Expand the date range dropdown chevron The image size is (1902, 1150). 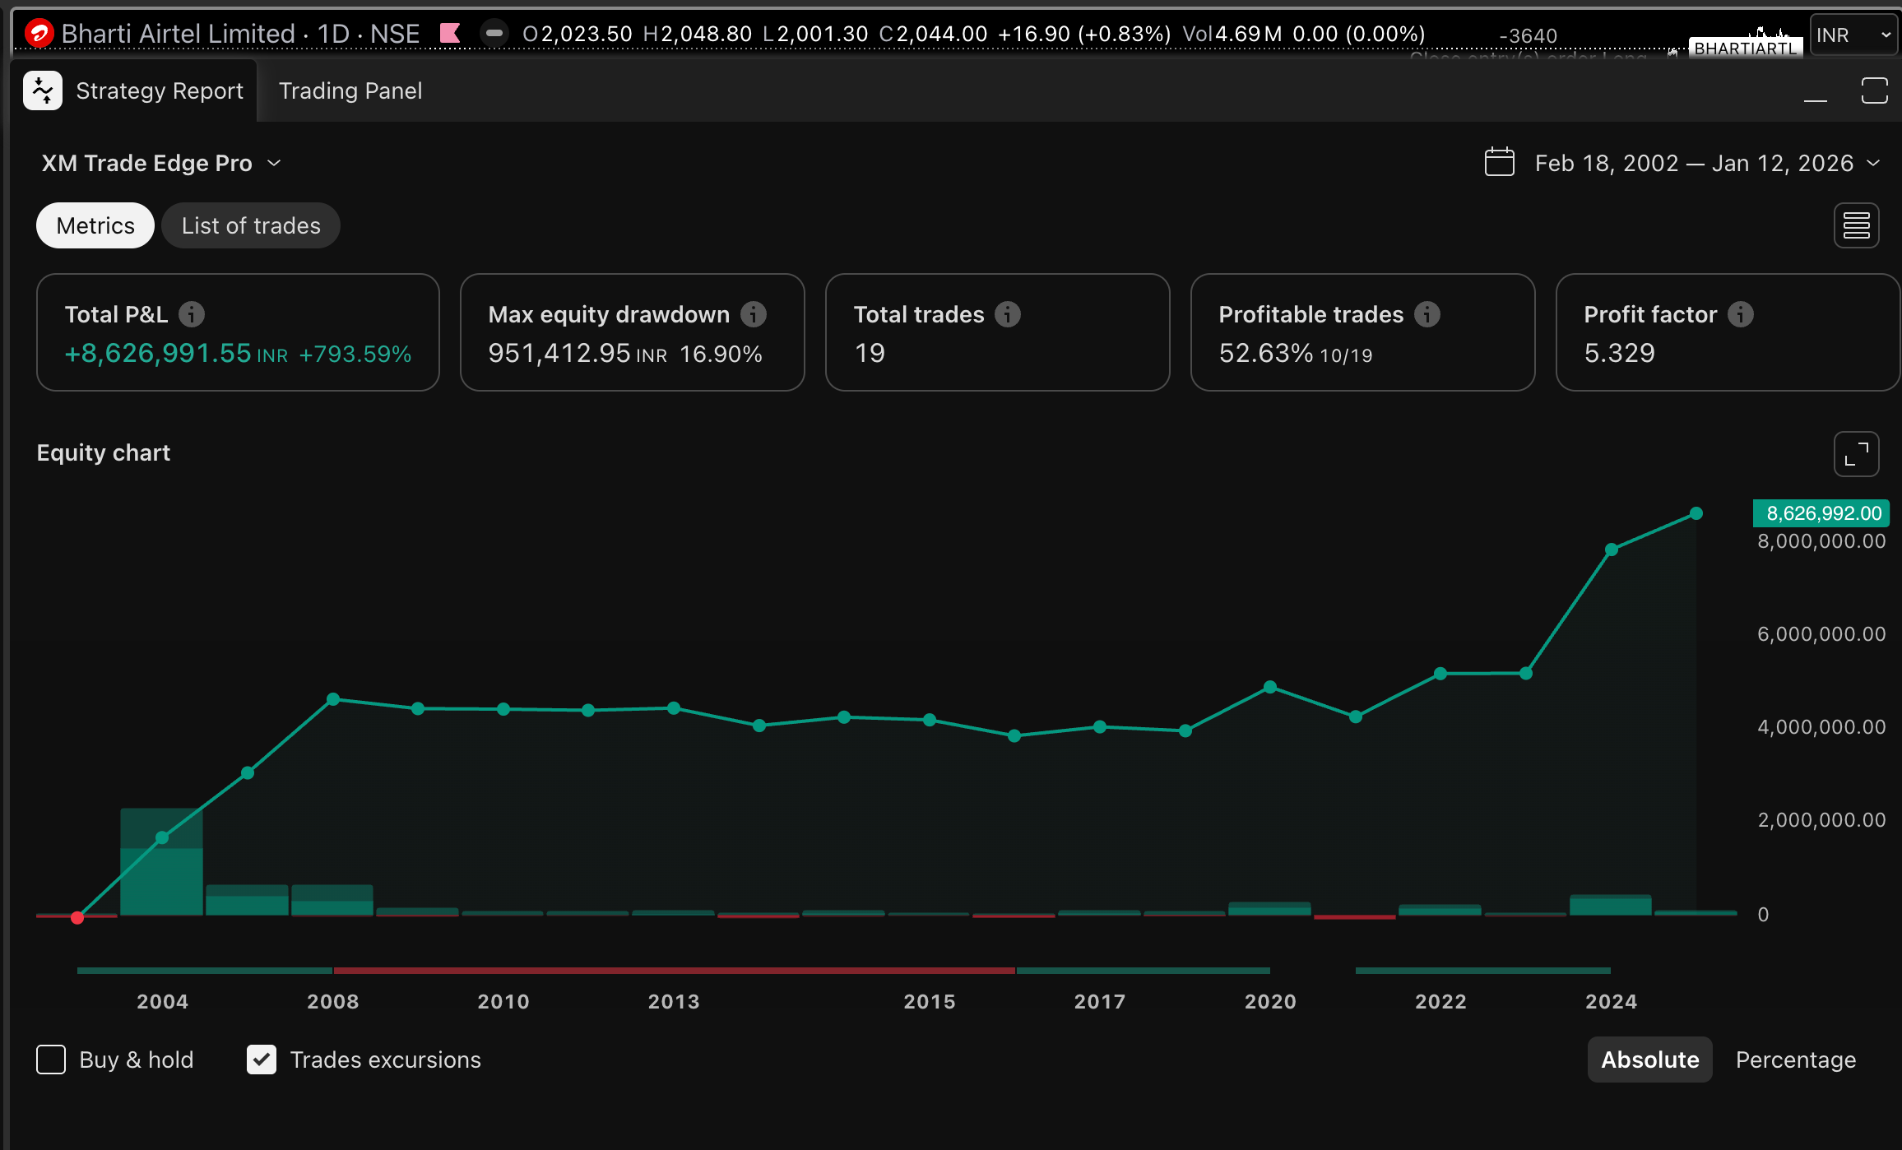tap(1873, 163)
